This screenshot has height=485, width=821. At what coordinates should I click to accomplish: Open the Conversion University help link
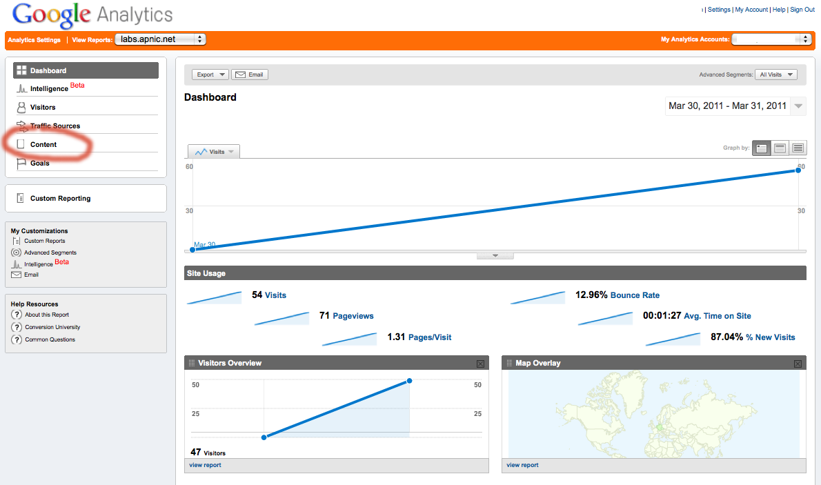52,327
